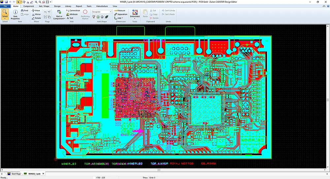Click the vertical scrollbar up arrow
This screenshot has height=179, width=330.
pyautogui.click(x=328, y=26)
